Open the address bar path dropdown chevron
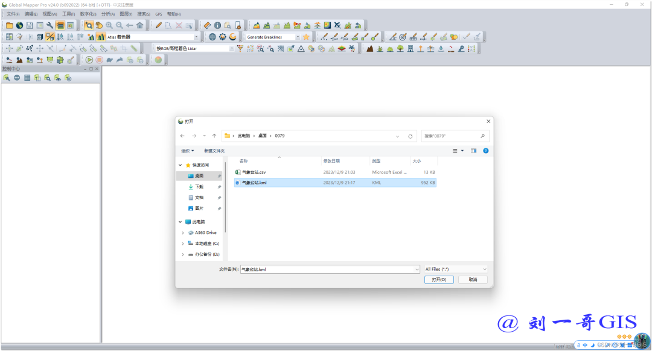The width and height of the screenshot is (652, 351). [397, 136]
